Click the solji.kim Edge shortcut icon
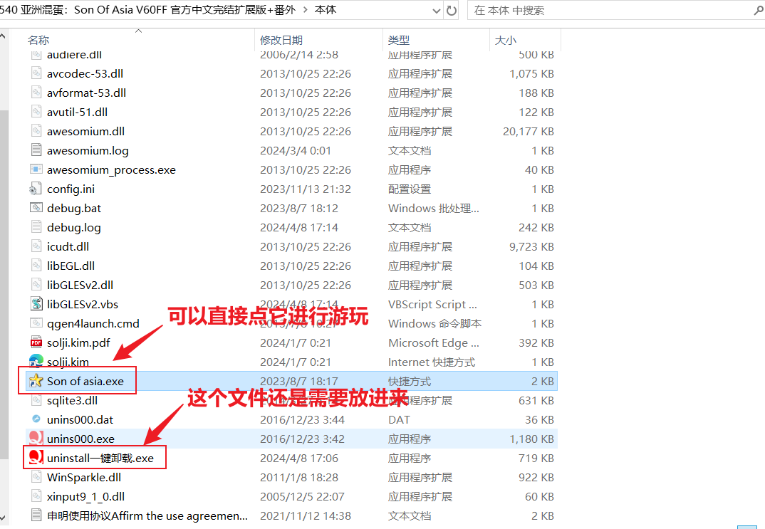The image size is (765, 529). pyautogui.click(x=36, y=362)
